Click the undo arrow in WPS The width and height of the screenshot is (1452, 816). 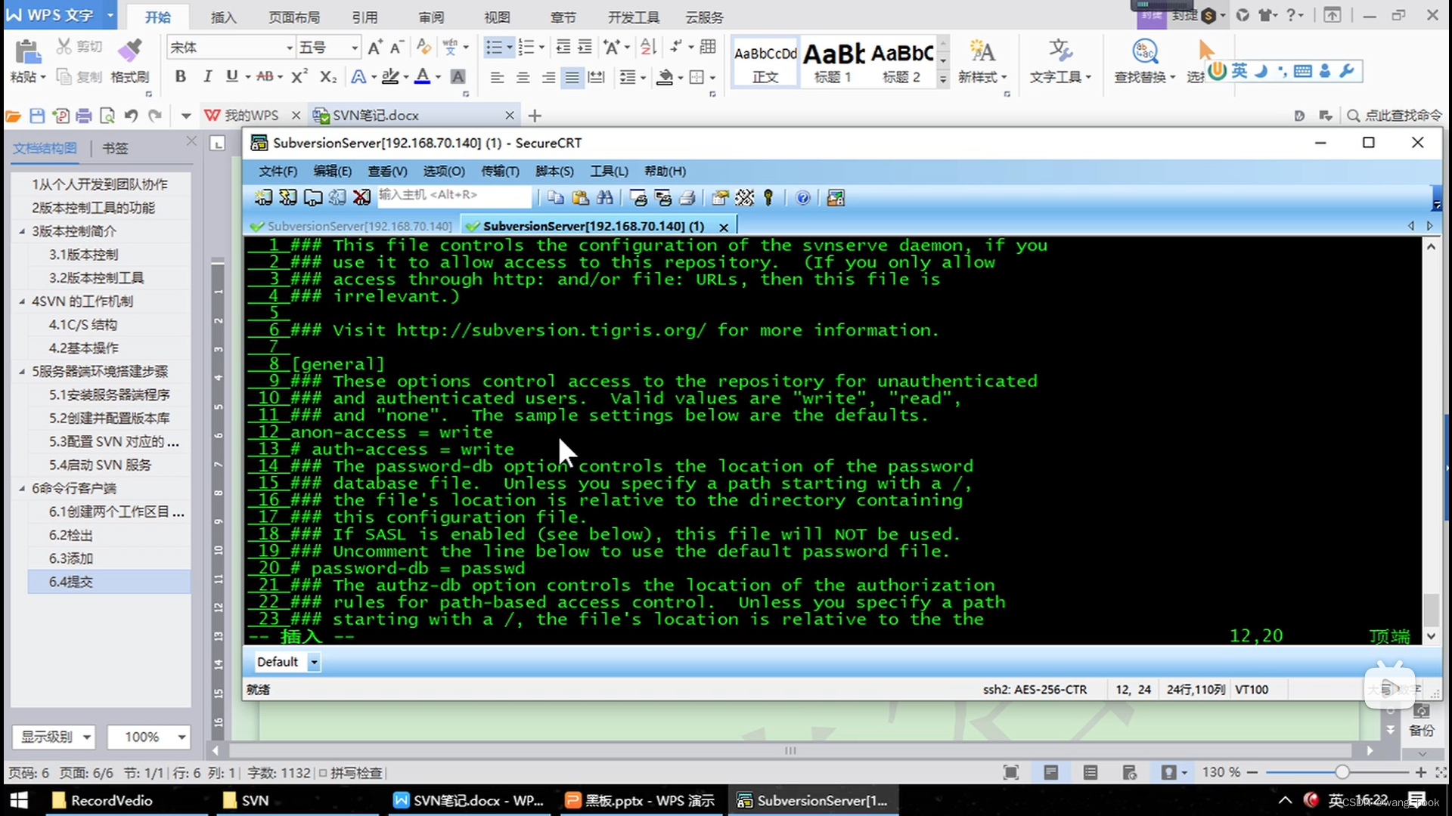point(131,116)
